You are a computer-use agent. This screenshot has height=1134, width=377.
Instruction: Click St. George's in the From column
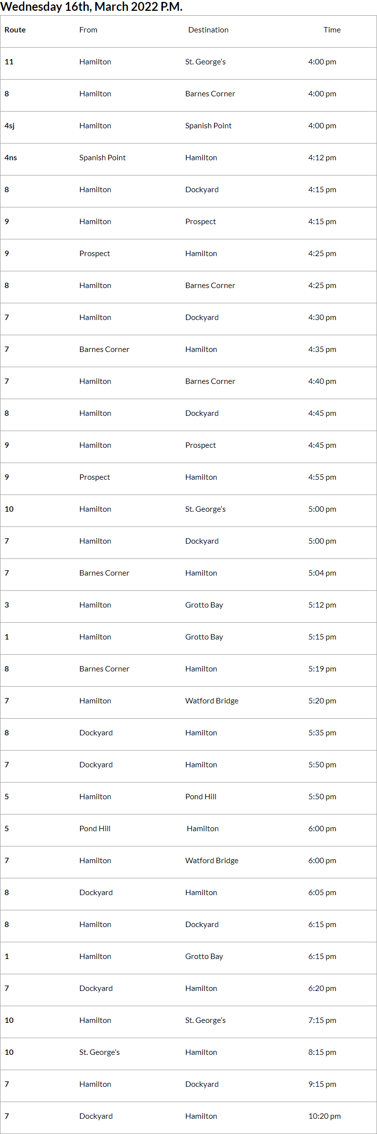coord(100,1052)
